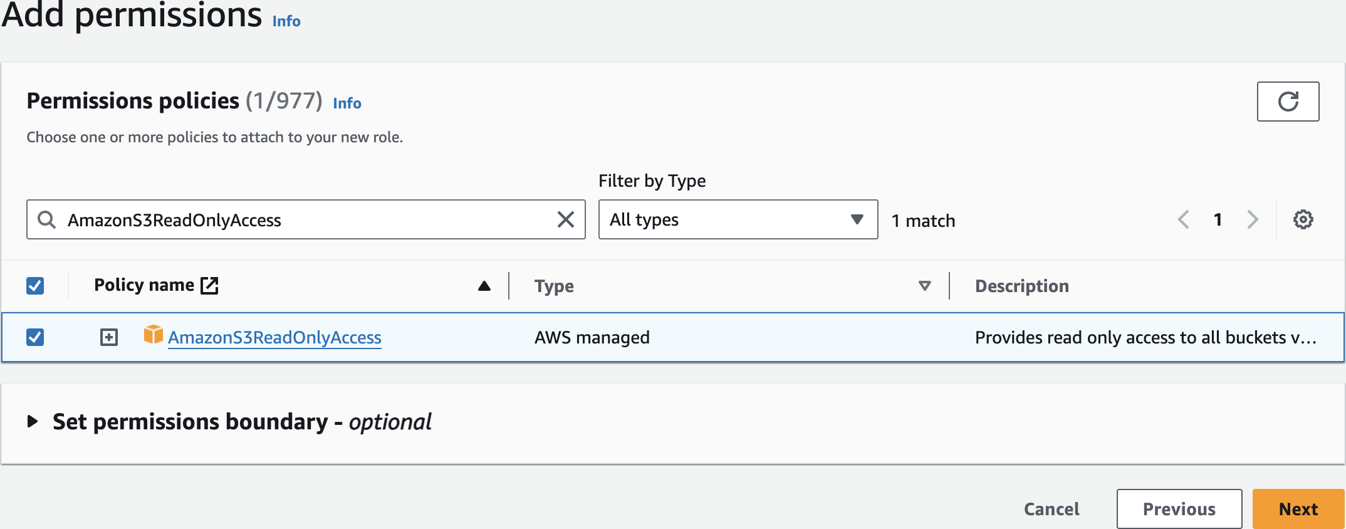Expand Set permissions boundary section
The width and height of the screenshot is (1346, 529).
click(x=33, y=421)
